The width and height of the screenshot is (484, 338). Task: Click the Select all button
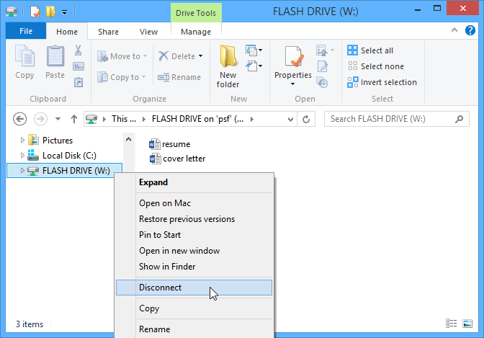coord(370,50)
